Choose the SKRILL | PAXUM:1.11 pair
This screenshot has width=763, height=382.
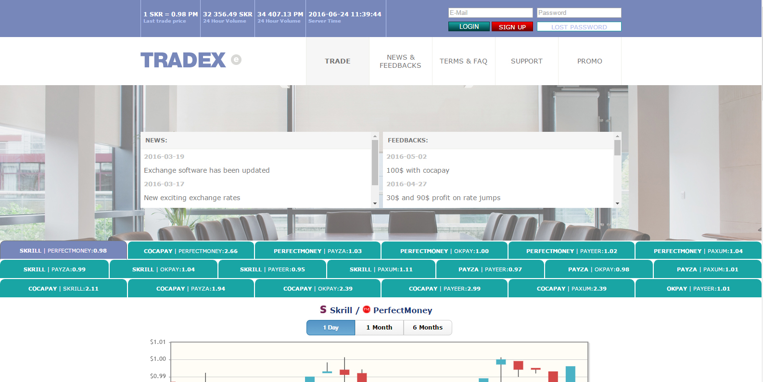pyautogui.click(x=381, y=269)
